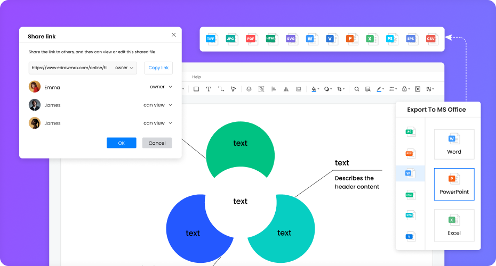Click the Copy link button
The width and height of the screenshot is (496, 266).
click(x=158, y=68)
